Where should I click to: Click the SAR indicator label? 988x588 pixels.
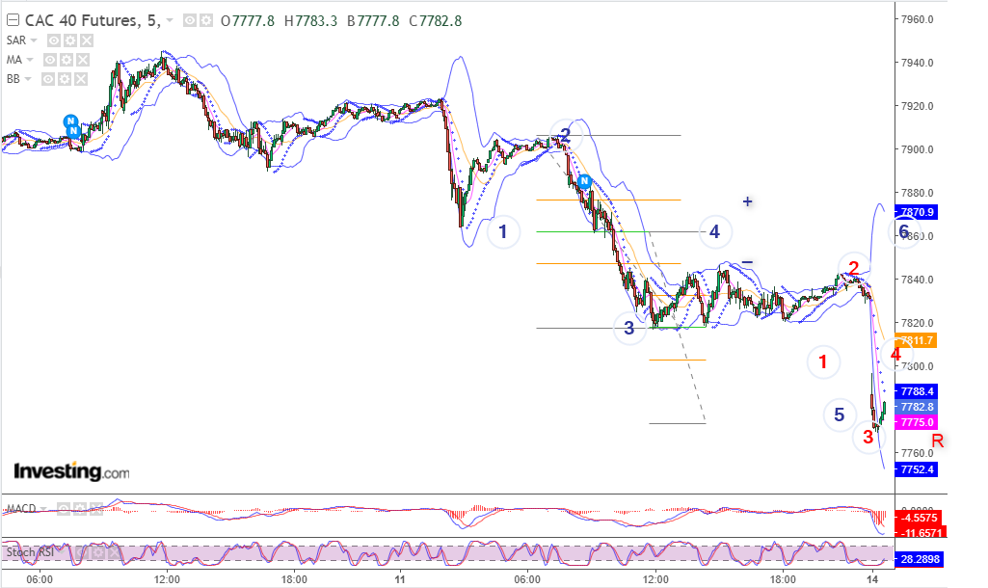point(16,40)
